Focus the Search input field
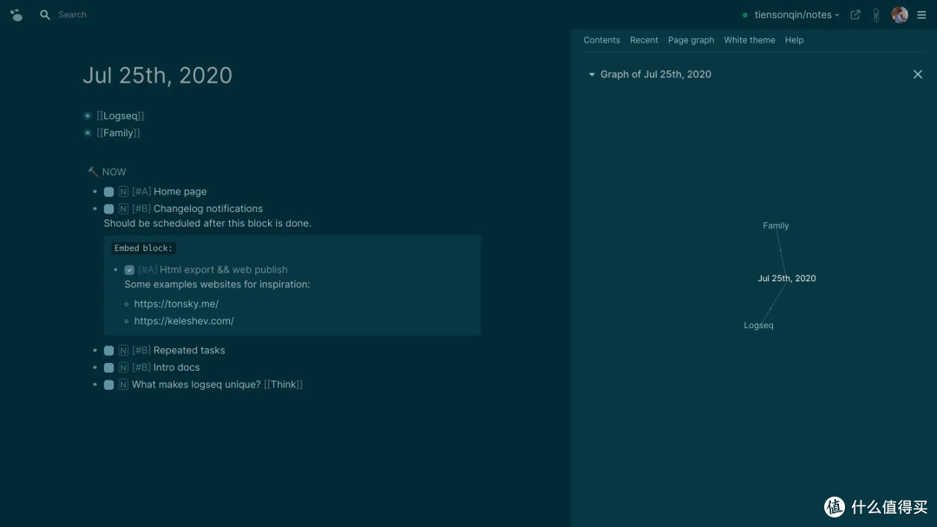This screenshot has height=527, width=937. [72, 15]
